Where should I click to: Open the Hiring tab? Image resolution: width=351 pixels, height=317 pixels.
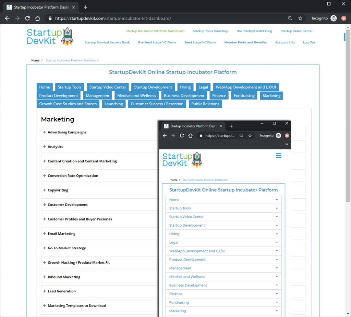tap(185, 87)
